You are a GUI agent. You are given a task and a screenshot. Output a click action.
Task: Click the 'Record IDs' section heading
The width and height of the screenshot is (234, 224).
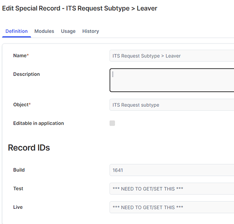click(x=29, y=148)
